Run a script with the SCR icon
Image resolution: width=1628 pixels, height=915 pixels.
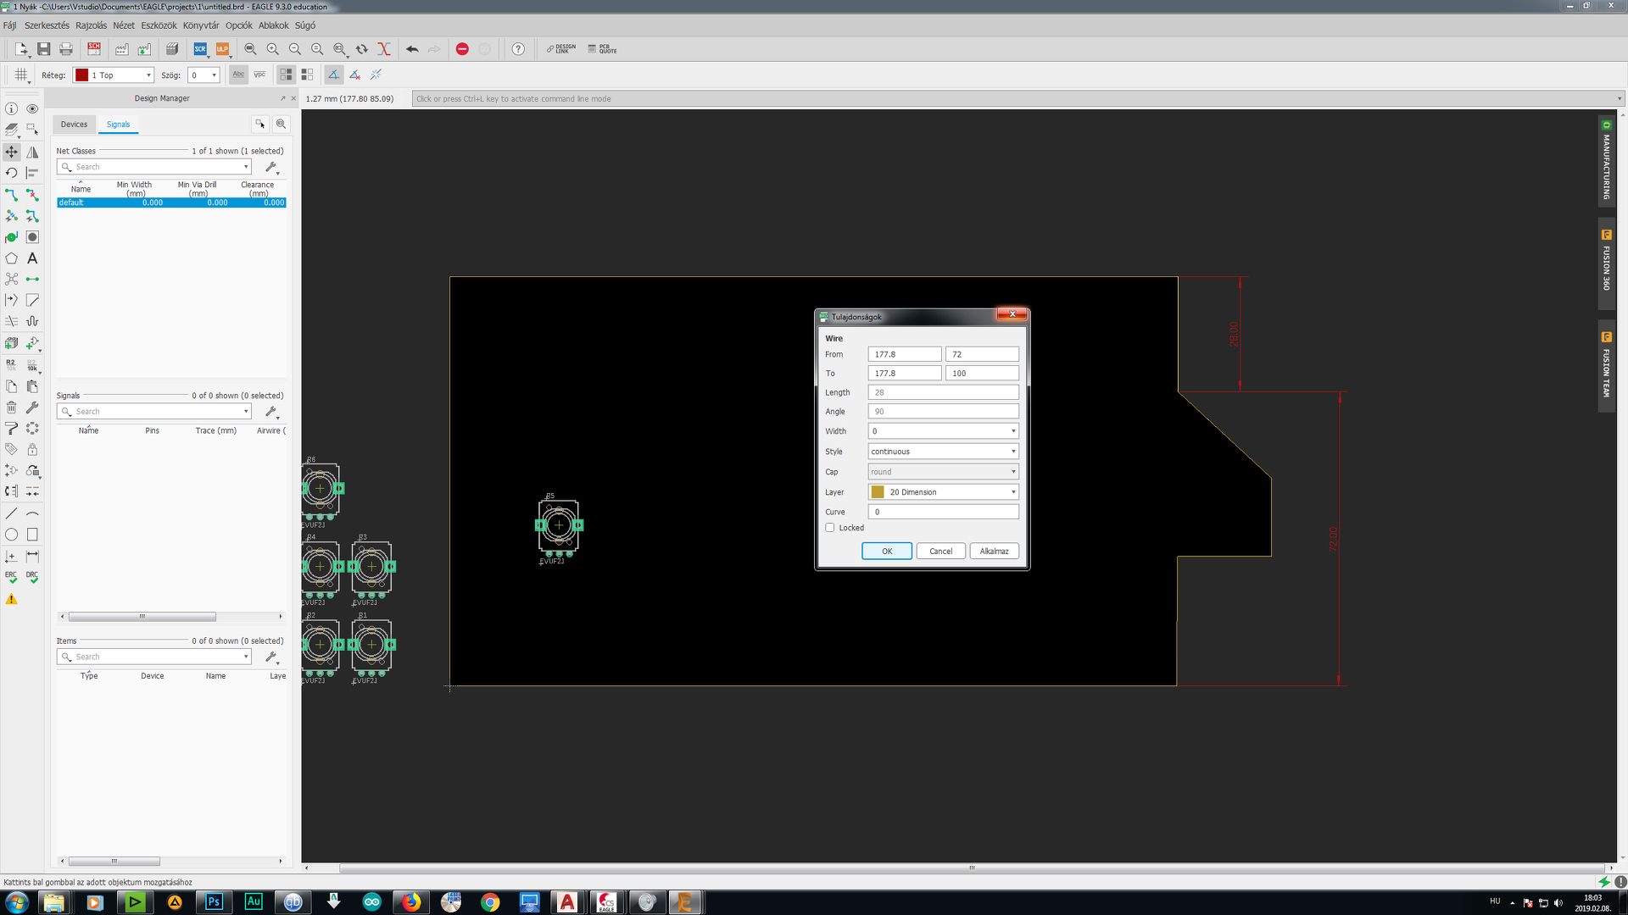[200, 49]
